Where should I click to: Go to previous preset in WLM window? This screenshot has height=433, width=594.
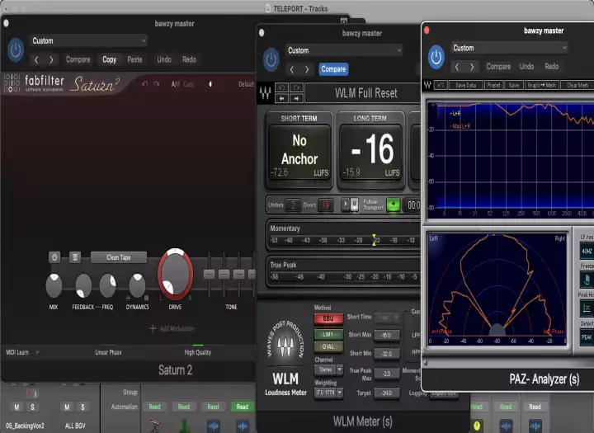click(292, 69)
